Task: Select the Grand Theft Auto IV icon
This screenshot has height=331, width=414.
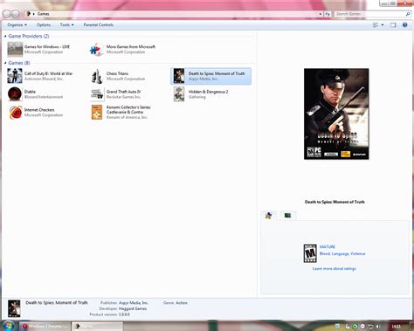Action: (x=97, y=94)
